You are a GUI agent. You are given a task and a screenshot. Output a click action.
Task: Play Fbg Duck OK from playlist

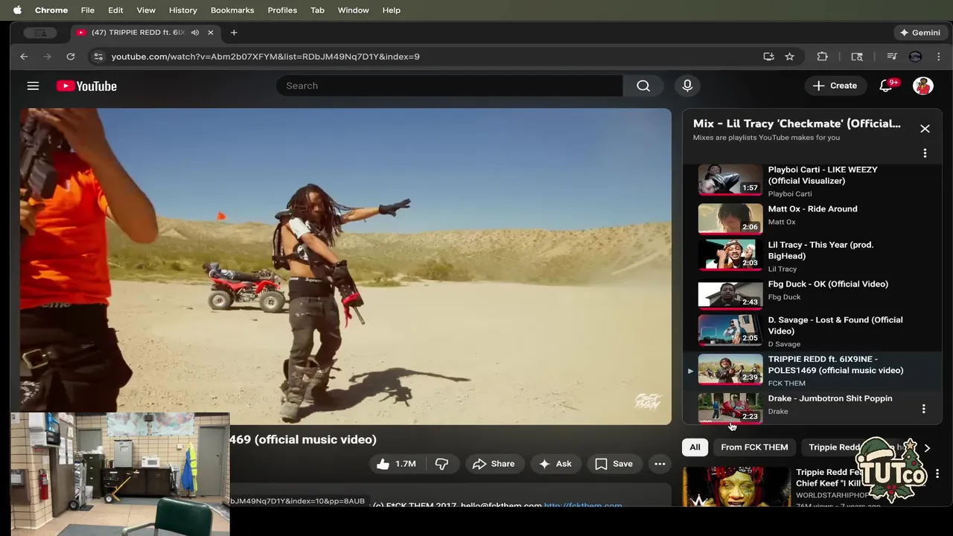812,294
